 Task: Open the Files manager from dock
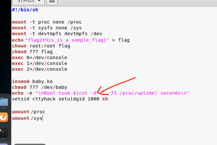4,102
